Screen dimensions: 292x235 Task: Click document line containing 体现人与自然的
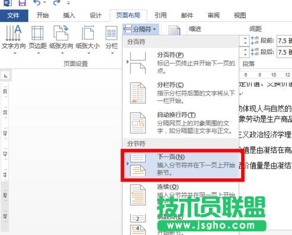[265, 109]
